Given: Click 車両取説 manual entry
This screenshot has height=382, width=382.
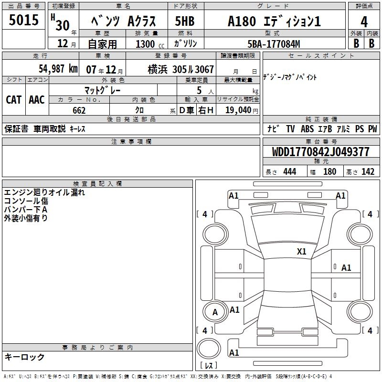Looking at the screenshot, I should (x=50, y=128).
